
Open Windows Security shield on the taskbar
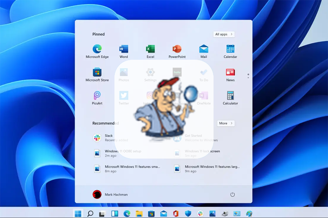click(x=188, y=213)
